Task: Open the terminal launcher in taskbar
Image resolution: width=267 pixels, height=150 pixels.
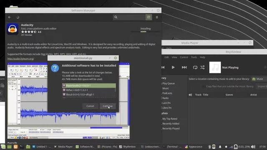Action: (22, 147)
